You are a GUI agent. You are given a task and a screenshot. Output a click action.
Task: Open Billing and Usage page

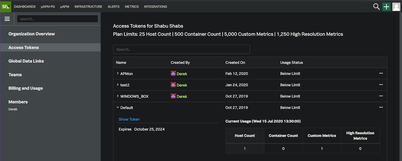coord(26,88)
